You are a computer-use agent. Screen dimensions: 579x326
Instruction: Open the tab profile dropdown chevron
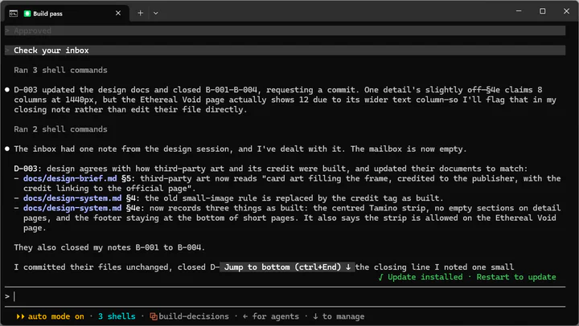click(156, 14)
